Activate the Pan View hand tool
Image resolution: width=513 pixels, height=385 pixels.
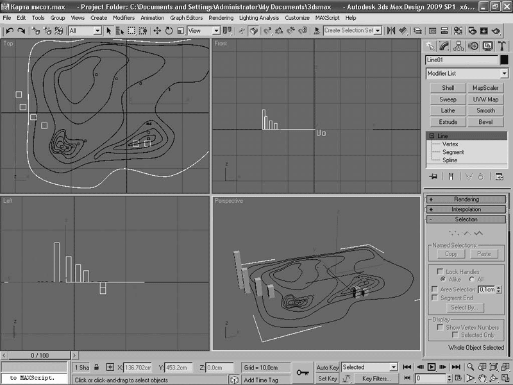point(482,379)
